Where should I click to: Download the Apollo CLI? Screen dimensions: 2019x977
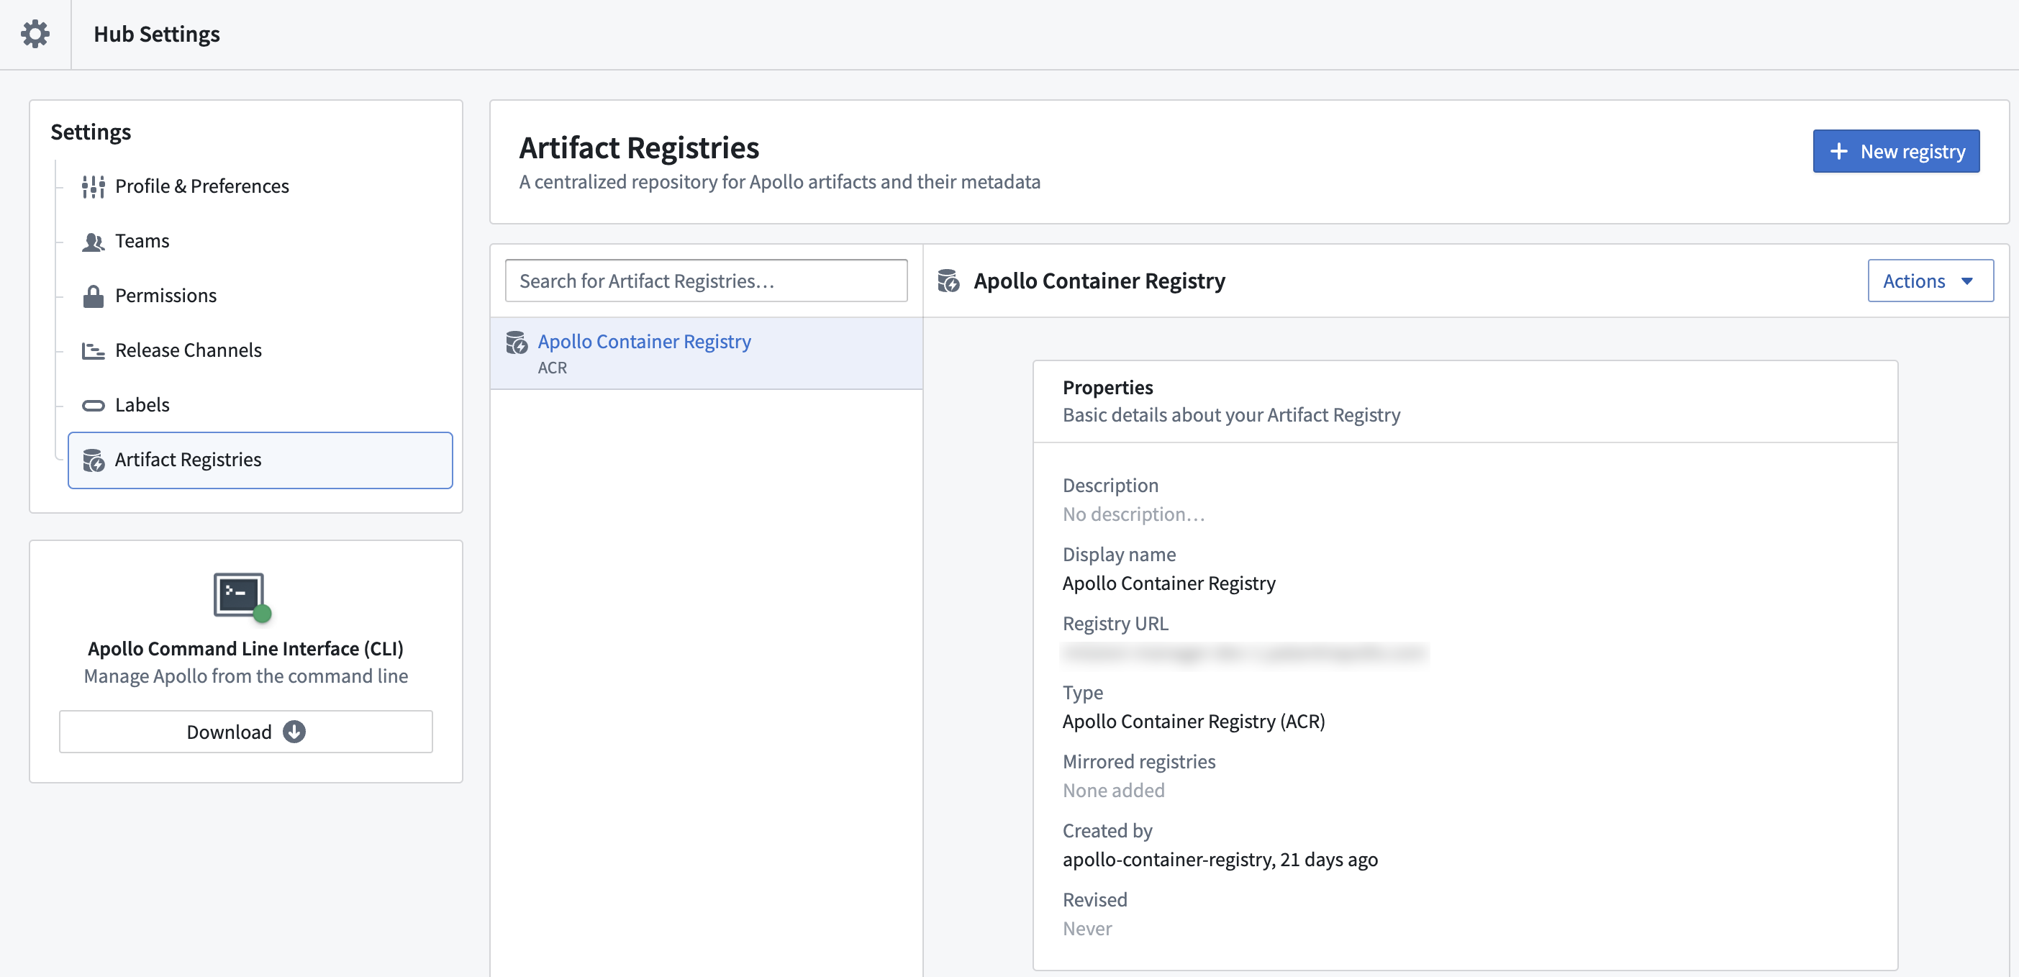click(x=245, y=731)
